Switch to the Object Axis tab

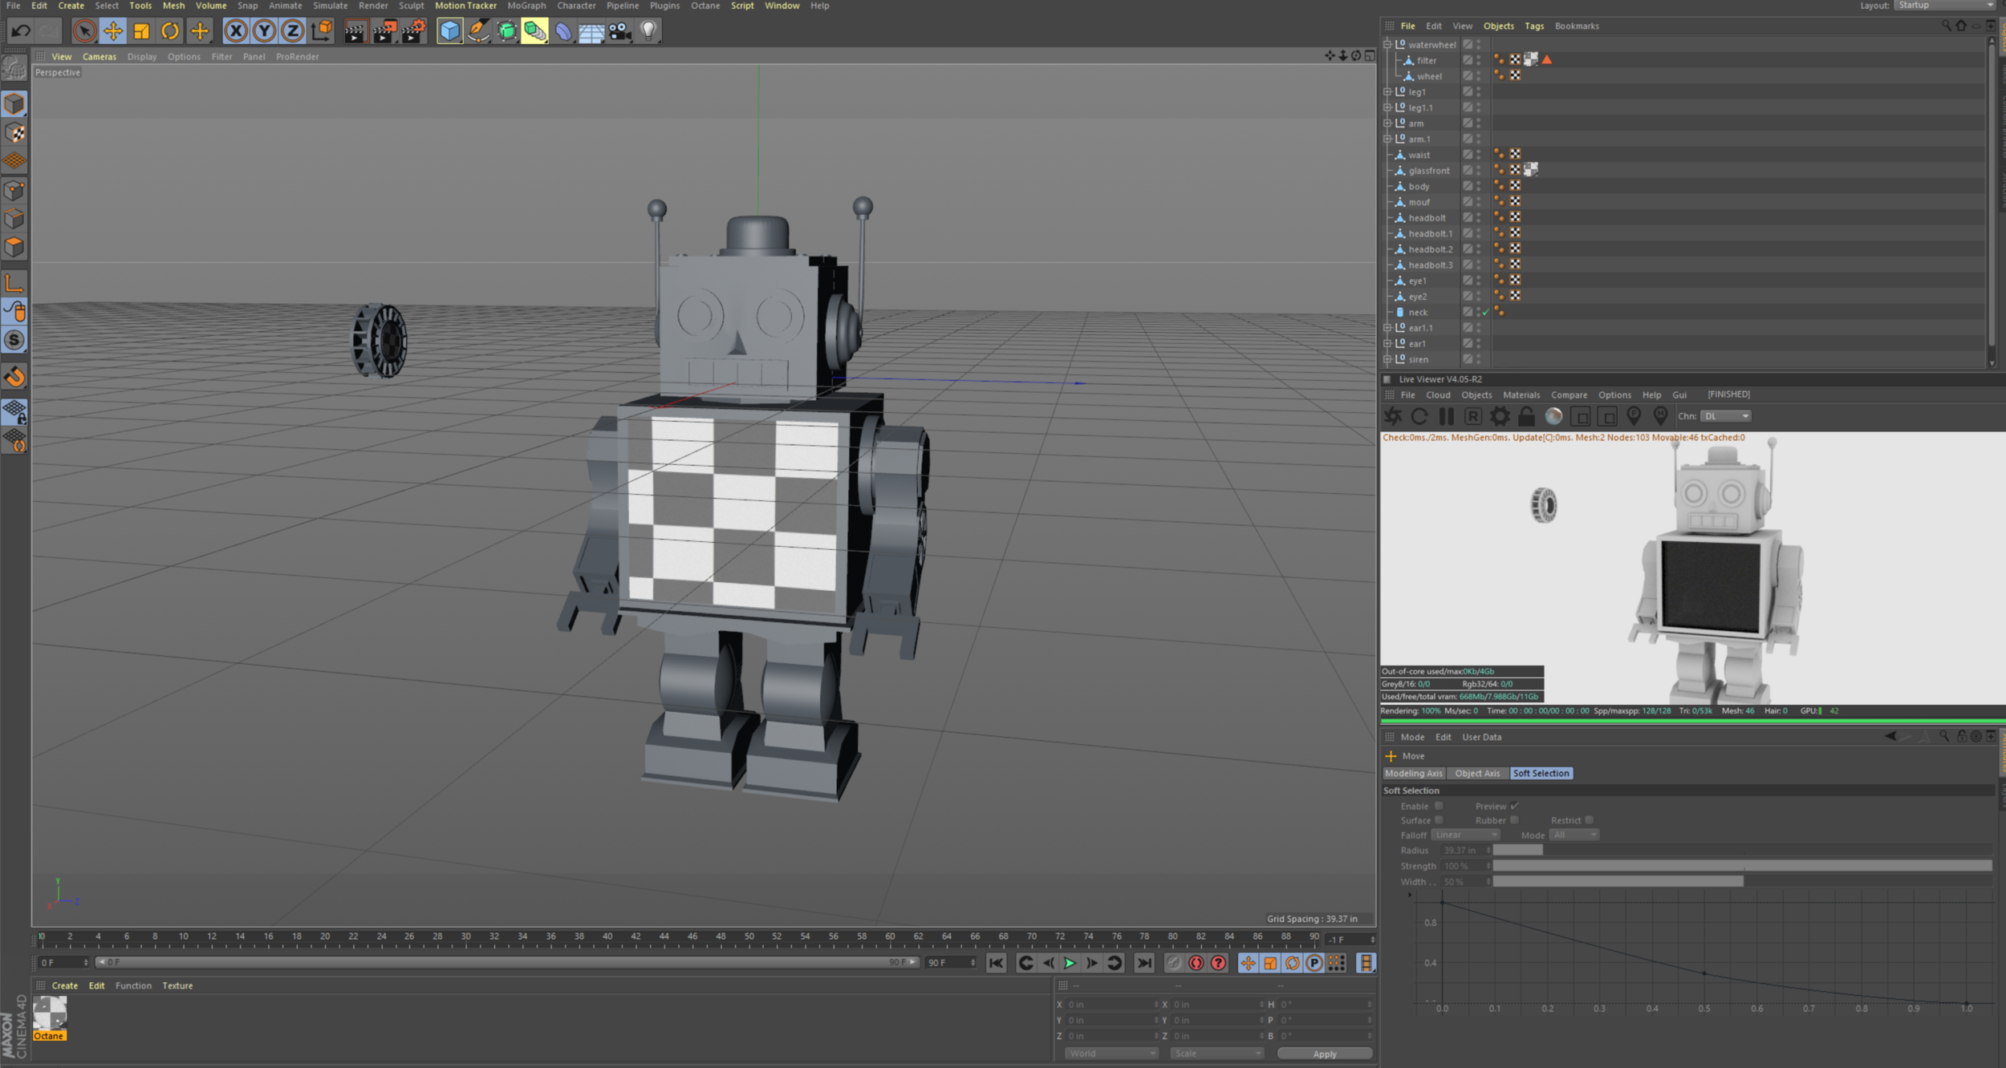click(1476, 773)
